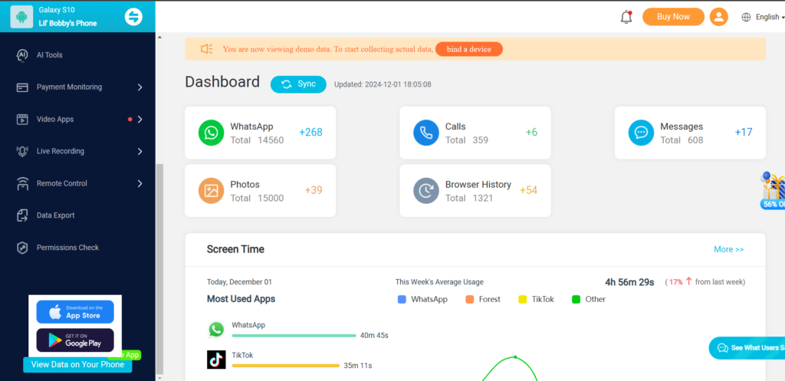This screenshot has height=381, width=785.
Task: Open the WhatsApp summary card icon
Action: click(x=212, y=133)
